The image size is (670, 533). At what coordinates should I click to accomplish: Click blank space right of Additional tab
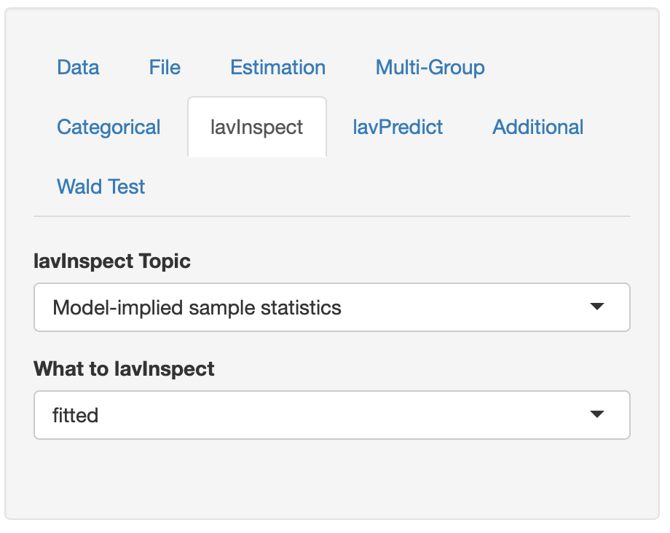(612, 127)
